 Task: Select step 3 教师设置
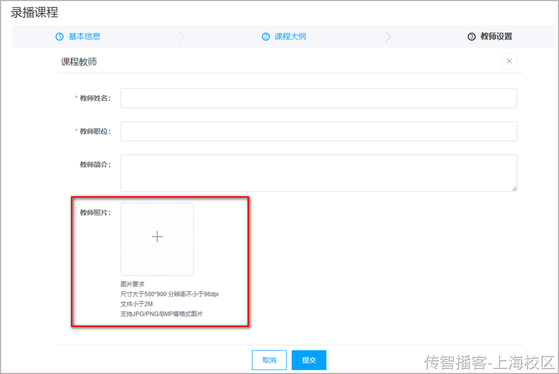point(490,36)
